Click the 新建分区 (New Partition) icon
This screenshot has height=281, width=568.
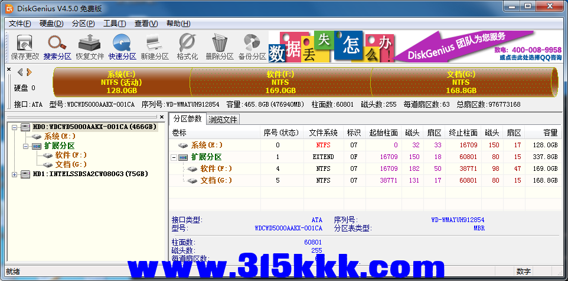(155, 47)
